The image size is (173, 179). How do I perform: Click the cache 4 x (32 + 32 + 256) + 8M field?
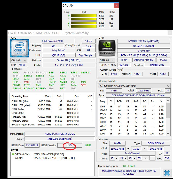point(69,65)
